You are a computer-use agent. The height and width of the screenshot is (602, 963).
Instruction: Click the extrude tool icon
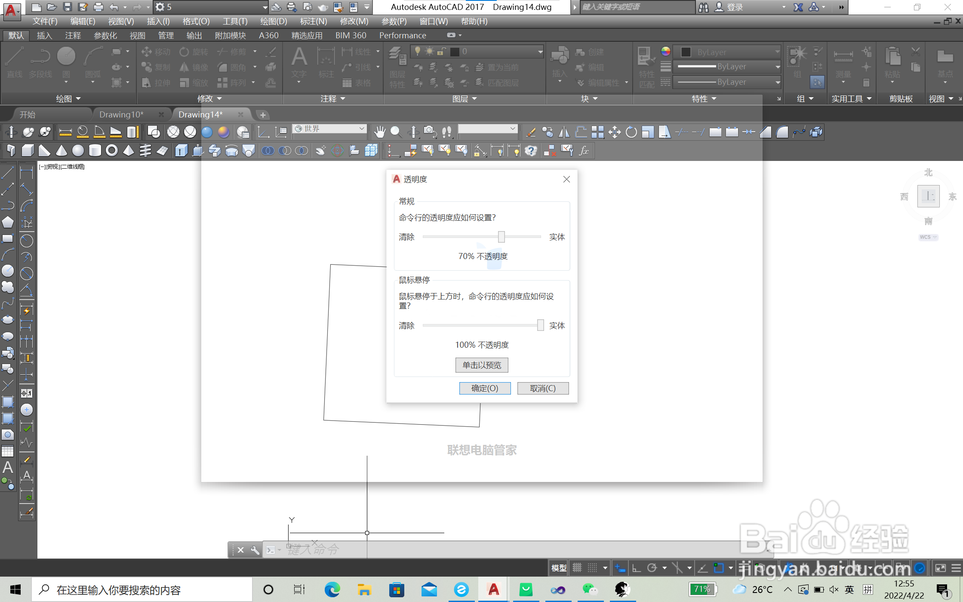(181, 151)
